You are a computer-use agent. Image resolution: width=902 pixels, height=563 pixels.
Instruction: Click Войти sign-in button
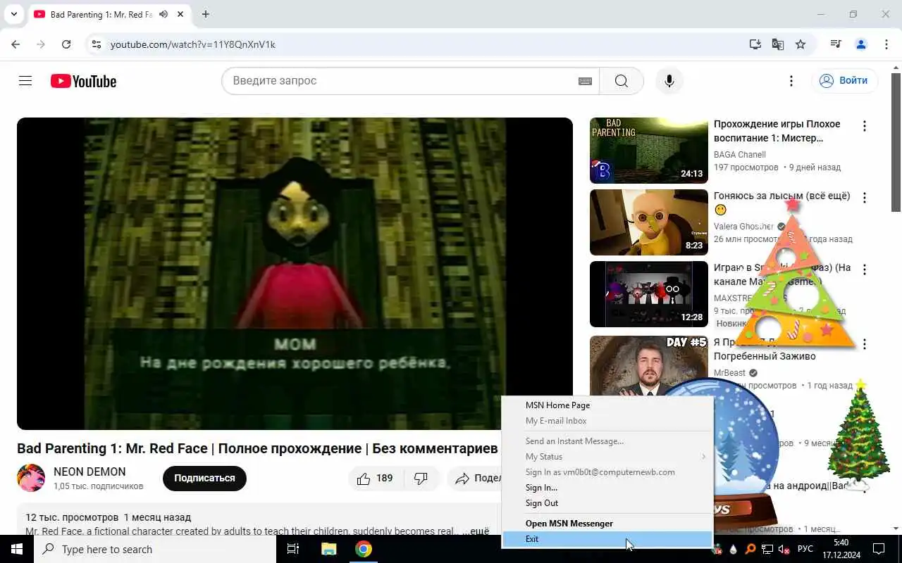[x=844, y=81]
